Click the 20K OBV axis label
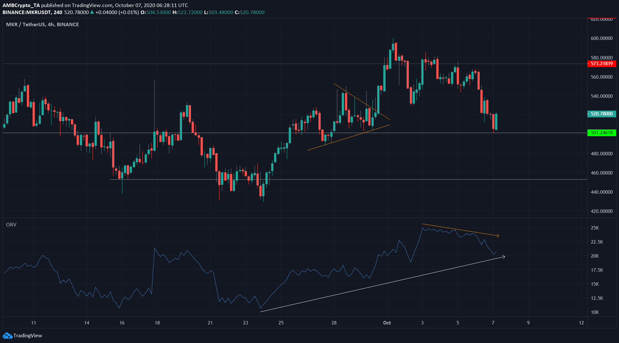619x343 pixels. pyautogui.click(x=595, y=256)
